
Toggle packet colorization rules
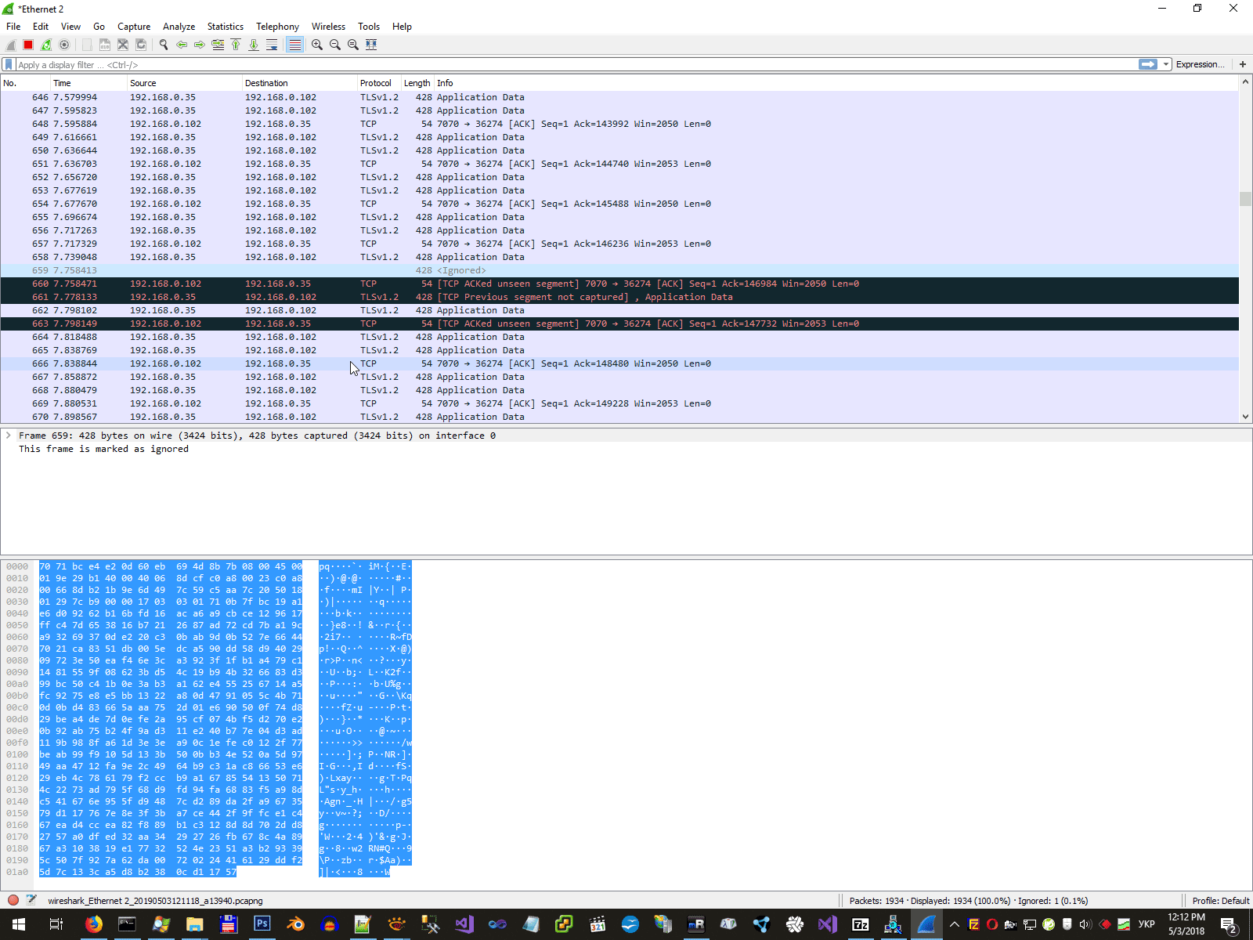[294, 45]
